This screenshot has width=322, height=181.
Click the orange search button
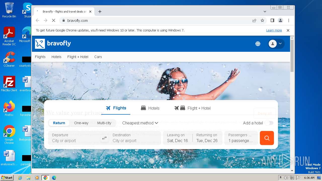coord(267,138)
